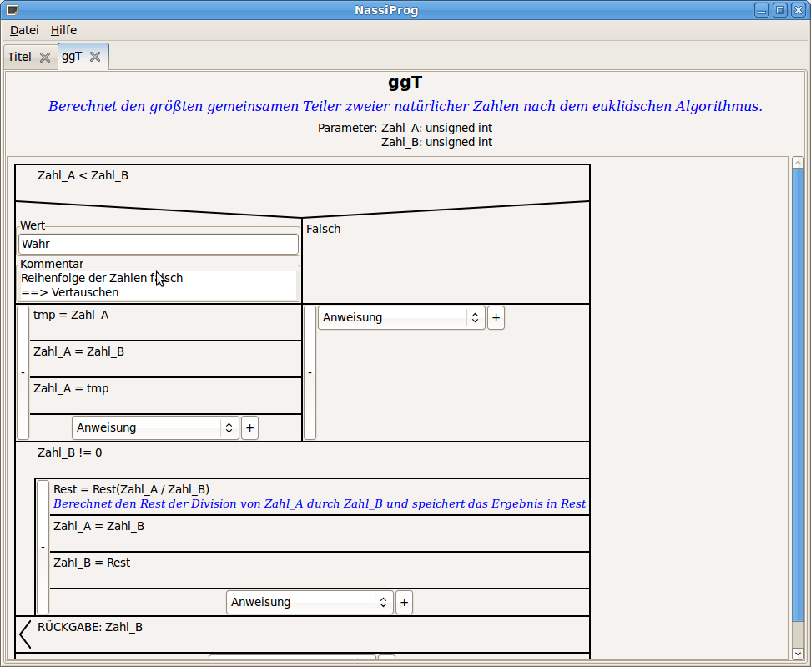Open the window menu icon in the title bar
This screenshot has height=667, width=811.
click(x=13, y=10)
